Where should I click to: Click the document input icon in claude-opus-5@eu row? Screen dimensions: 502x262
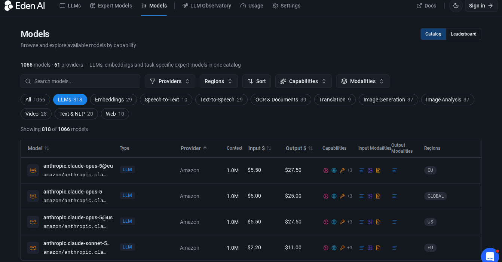[378, 170]
